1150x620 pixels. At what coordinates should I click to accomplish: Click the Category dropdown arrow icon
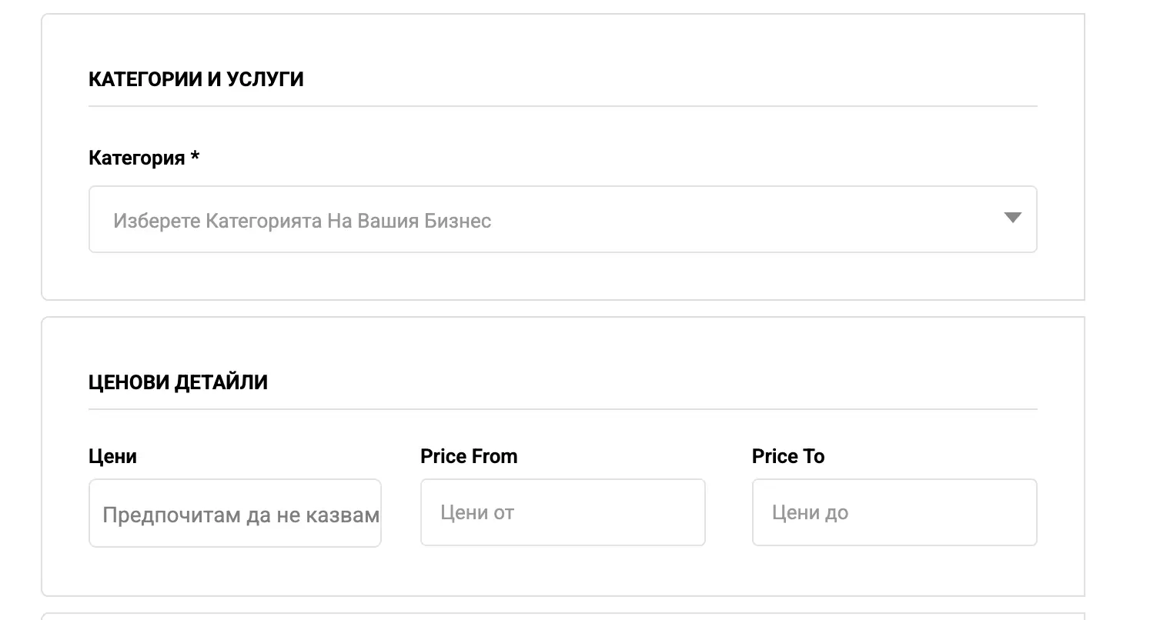coord(1012,218)
